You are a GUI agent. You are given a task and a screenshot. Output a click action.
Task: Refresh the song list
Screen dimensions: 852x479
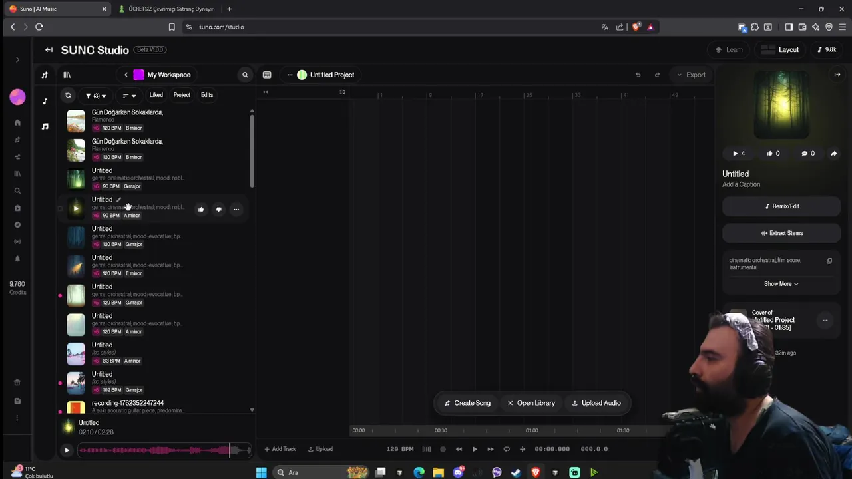(68, 96)
